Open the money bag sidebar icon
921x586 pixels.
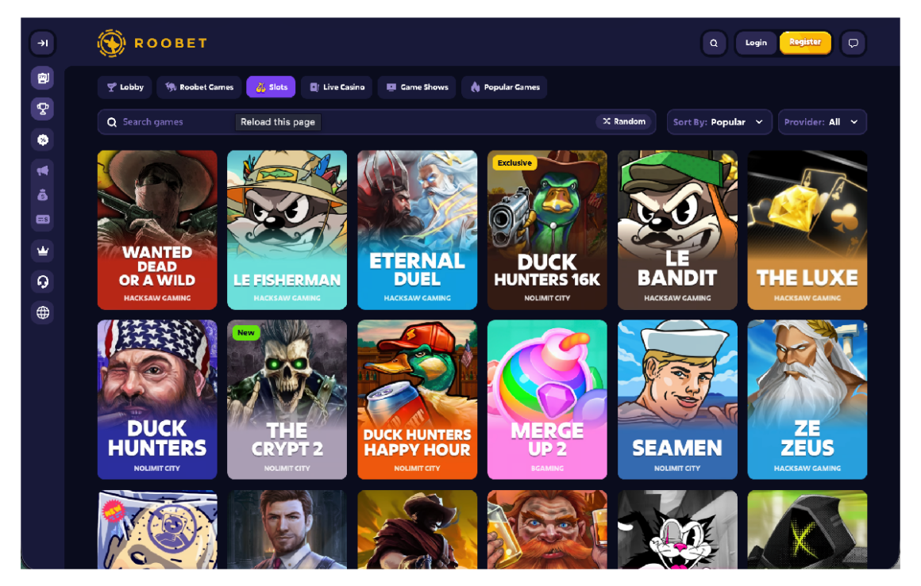tap(43, 195)
